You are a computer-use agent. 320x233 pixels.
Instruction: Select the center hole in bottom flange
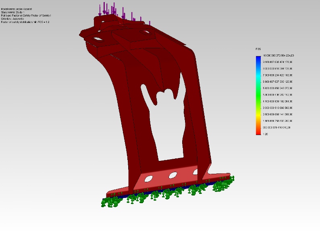click(173, 175)
